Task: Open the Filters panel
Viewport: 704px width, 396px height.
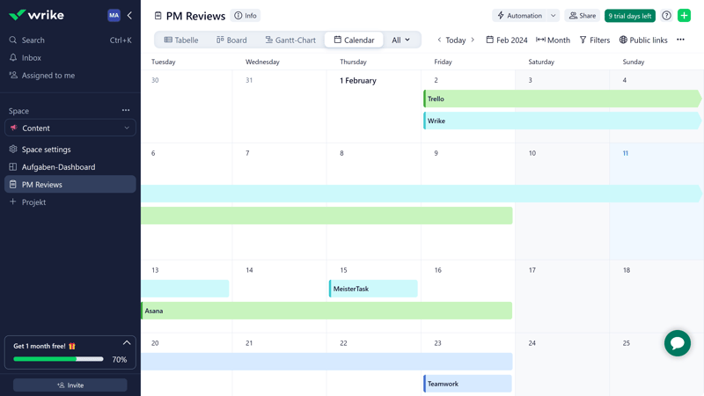Action: pos(595,40)
